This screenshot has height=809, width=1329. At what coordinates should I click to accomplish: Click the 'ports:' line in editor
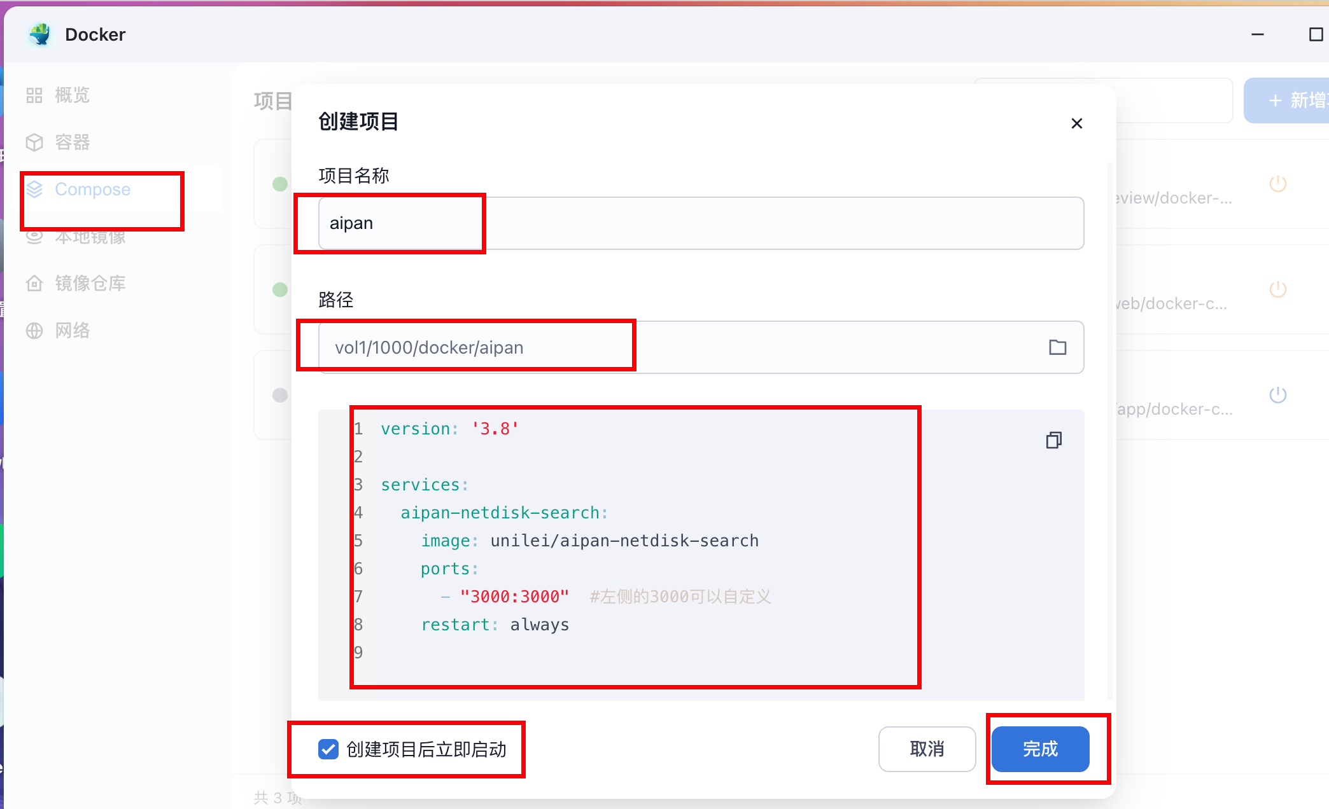click(x=449, y=569)
